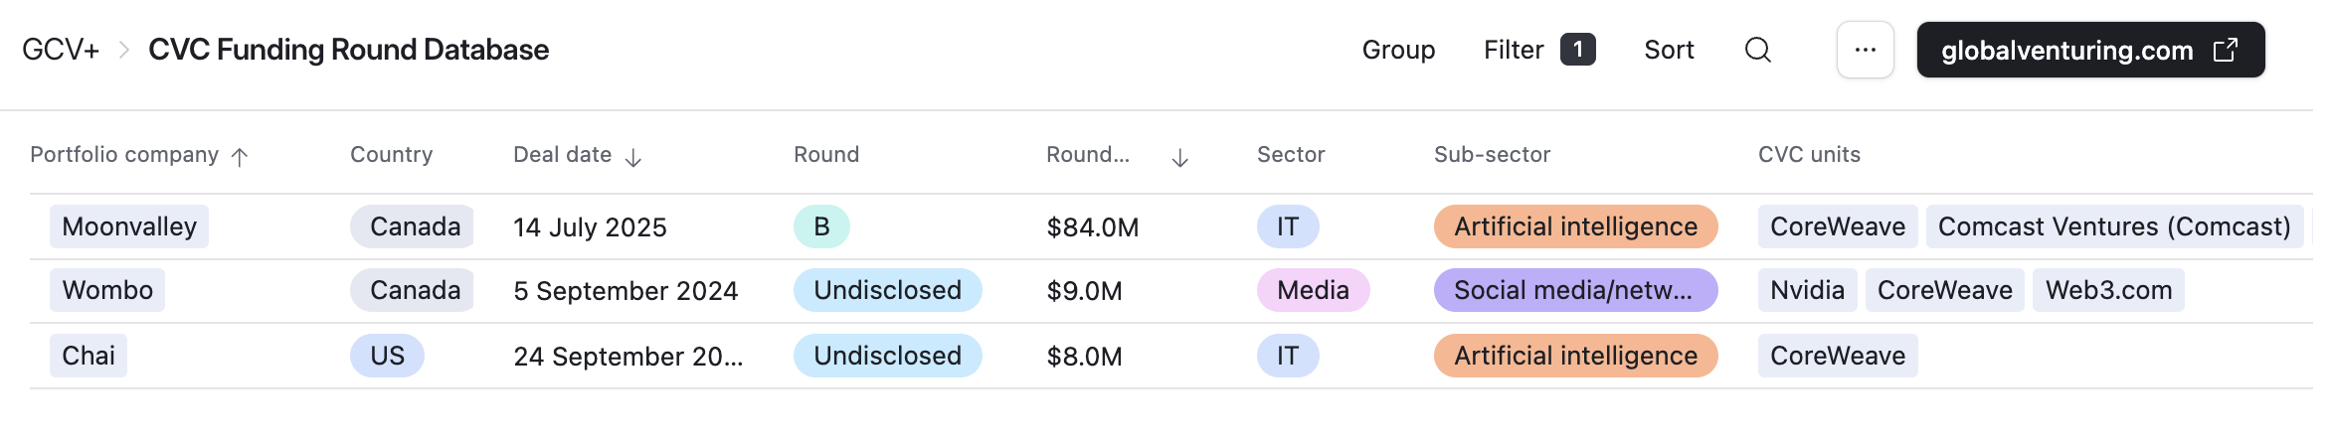The image size is (2331, 445).
Task: Open the three-dot more options menu
Action: [1865, 50]
